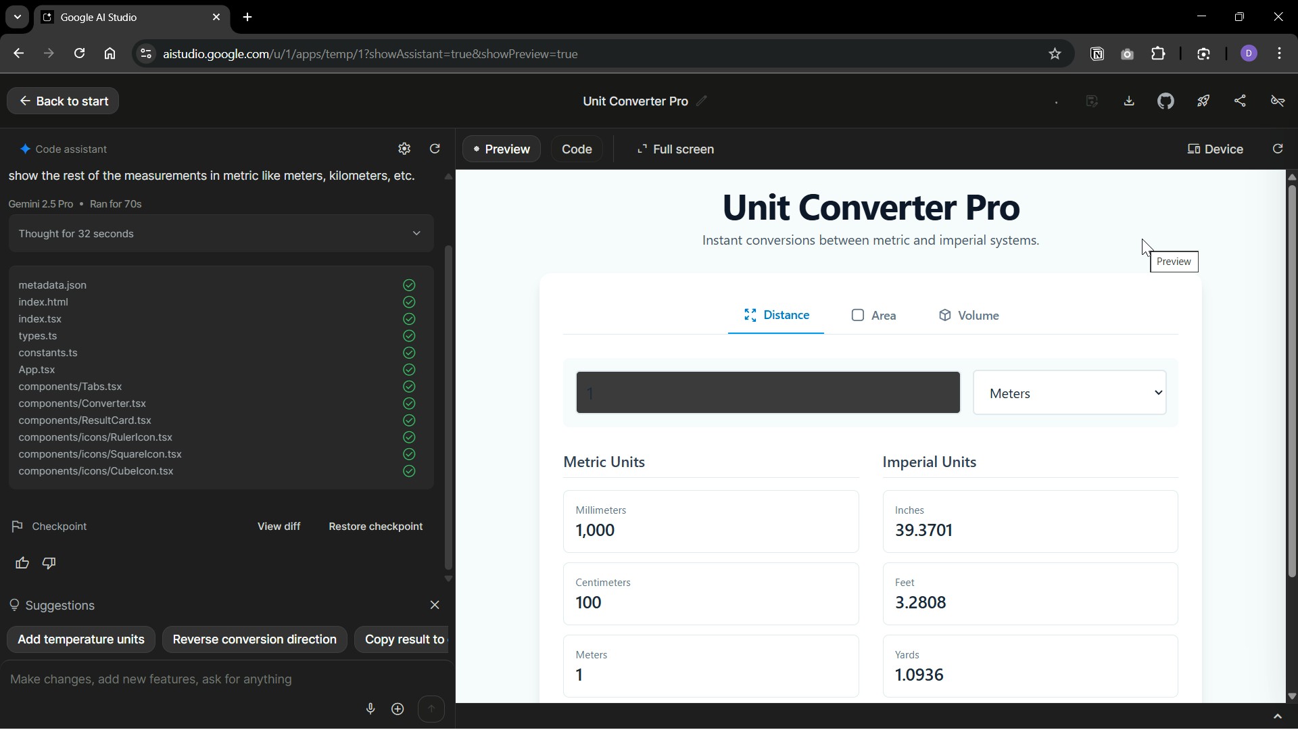
Task: Reload the preview pane
Action: pyautogui.click(x=1278, y=149)
